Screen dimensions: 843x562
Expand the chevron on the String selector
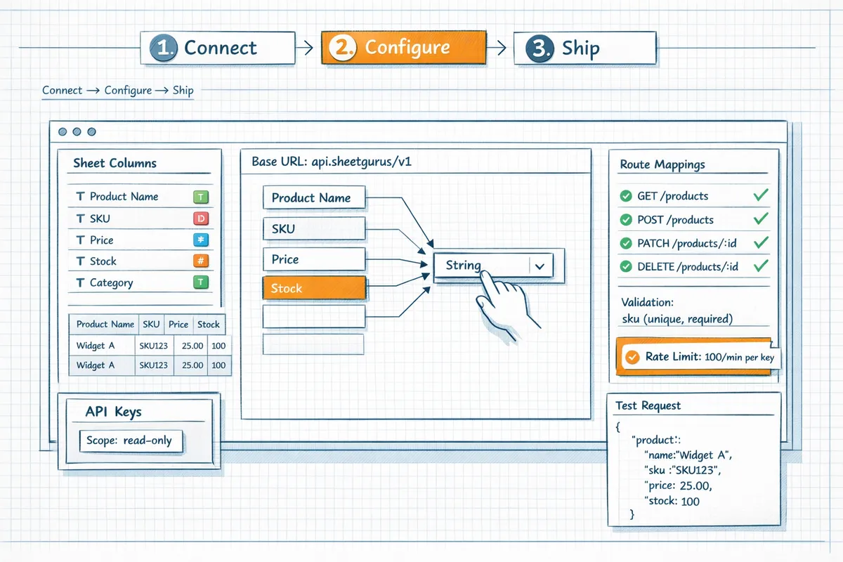click(x=540, y=267)
